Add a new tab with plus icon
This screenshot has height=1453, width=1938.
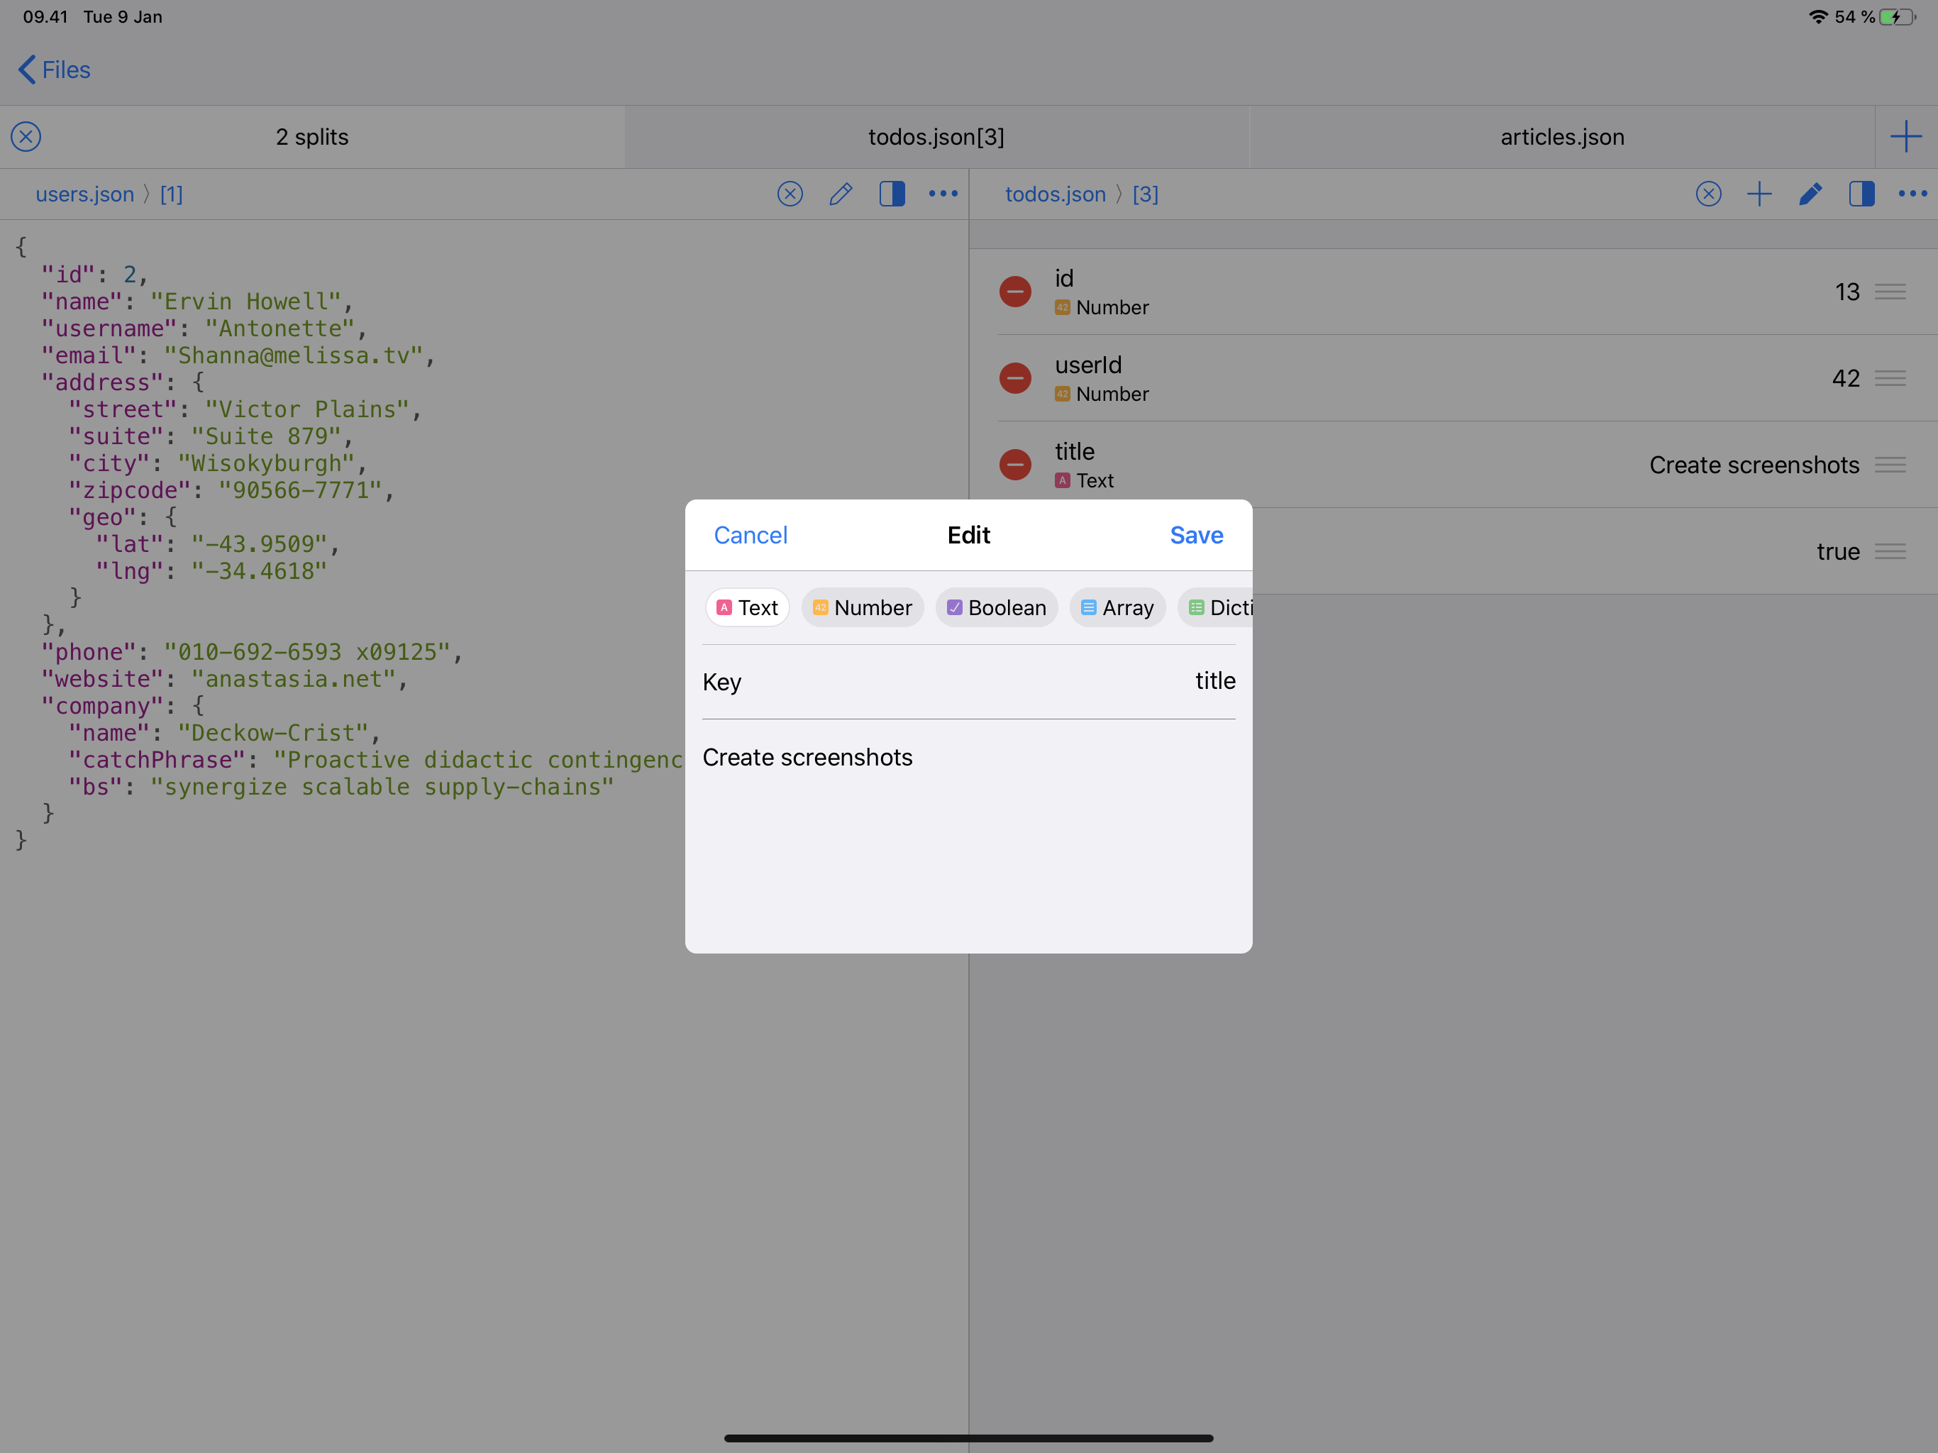coord(1905,137)
